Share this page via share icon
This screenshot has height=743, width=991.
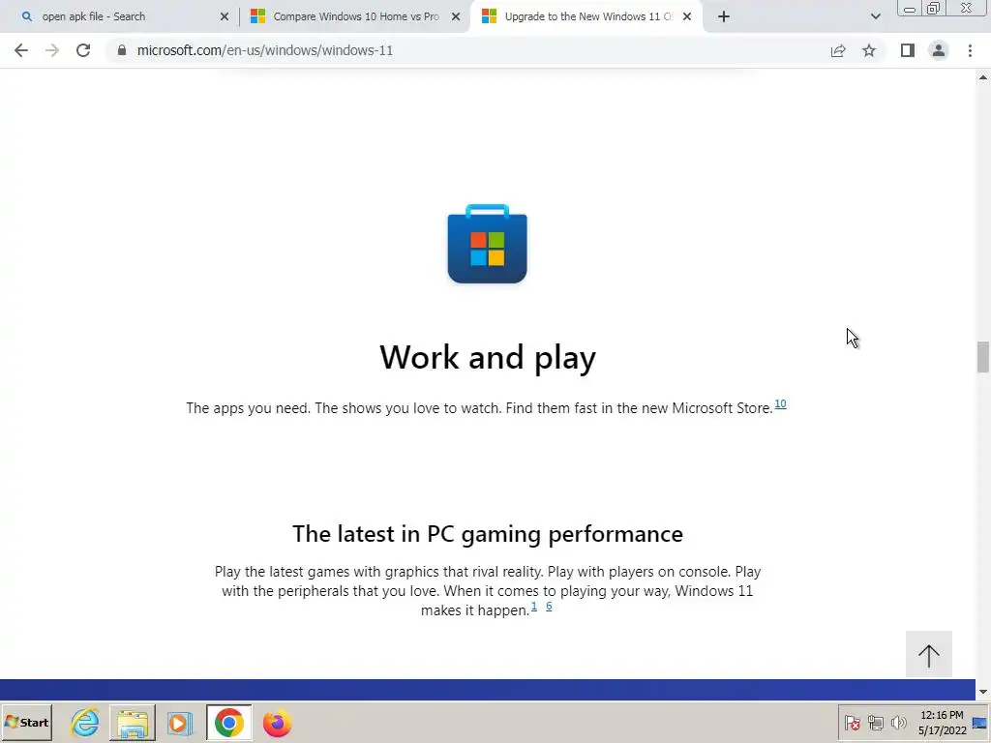click(x=838, y=50)
